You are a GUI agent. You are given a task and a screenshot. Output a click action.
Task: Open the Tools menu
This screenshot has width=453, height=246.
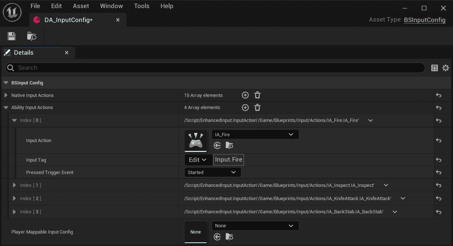pos(142,6)
